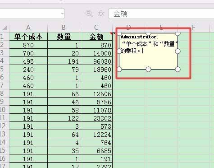The width and height of the screenshot is (214, 168).
Task: Open the fx insert function dialog
Action: (x=101, y=14)
